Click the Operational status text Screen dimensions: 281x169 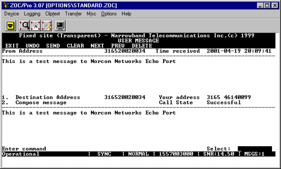pyautogui.click(x=20, y=154)
